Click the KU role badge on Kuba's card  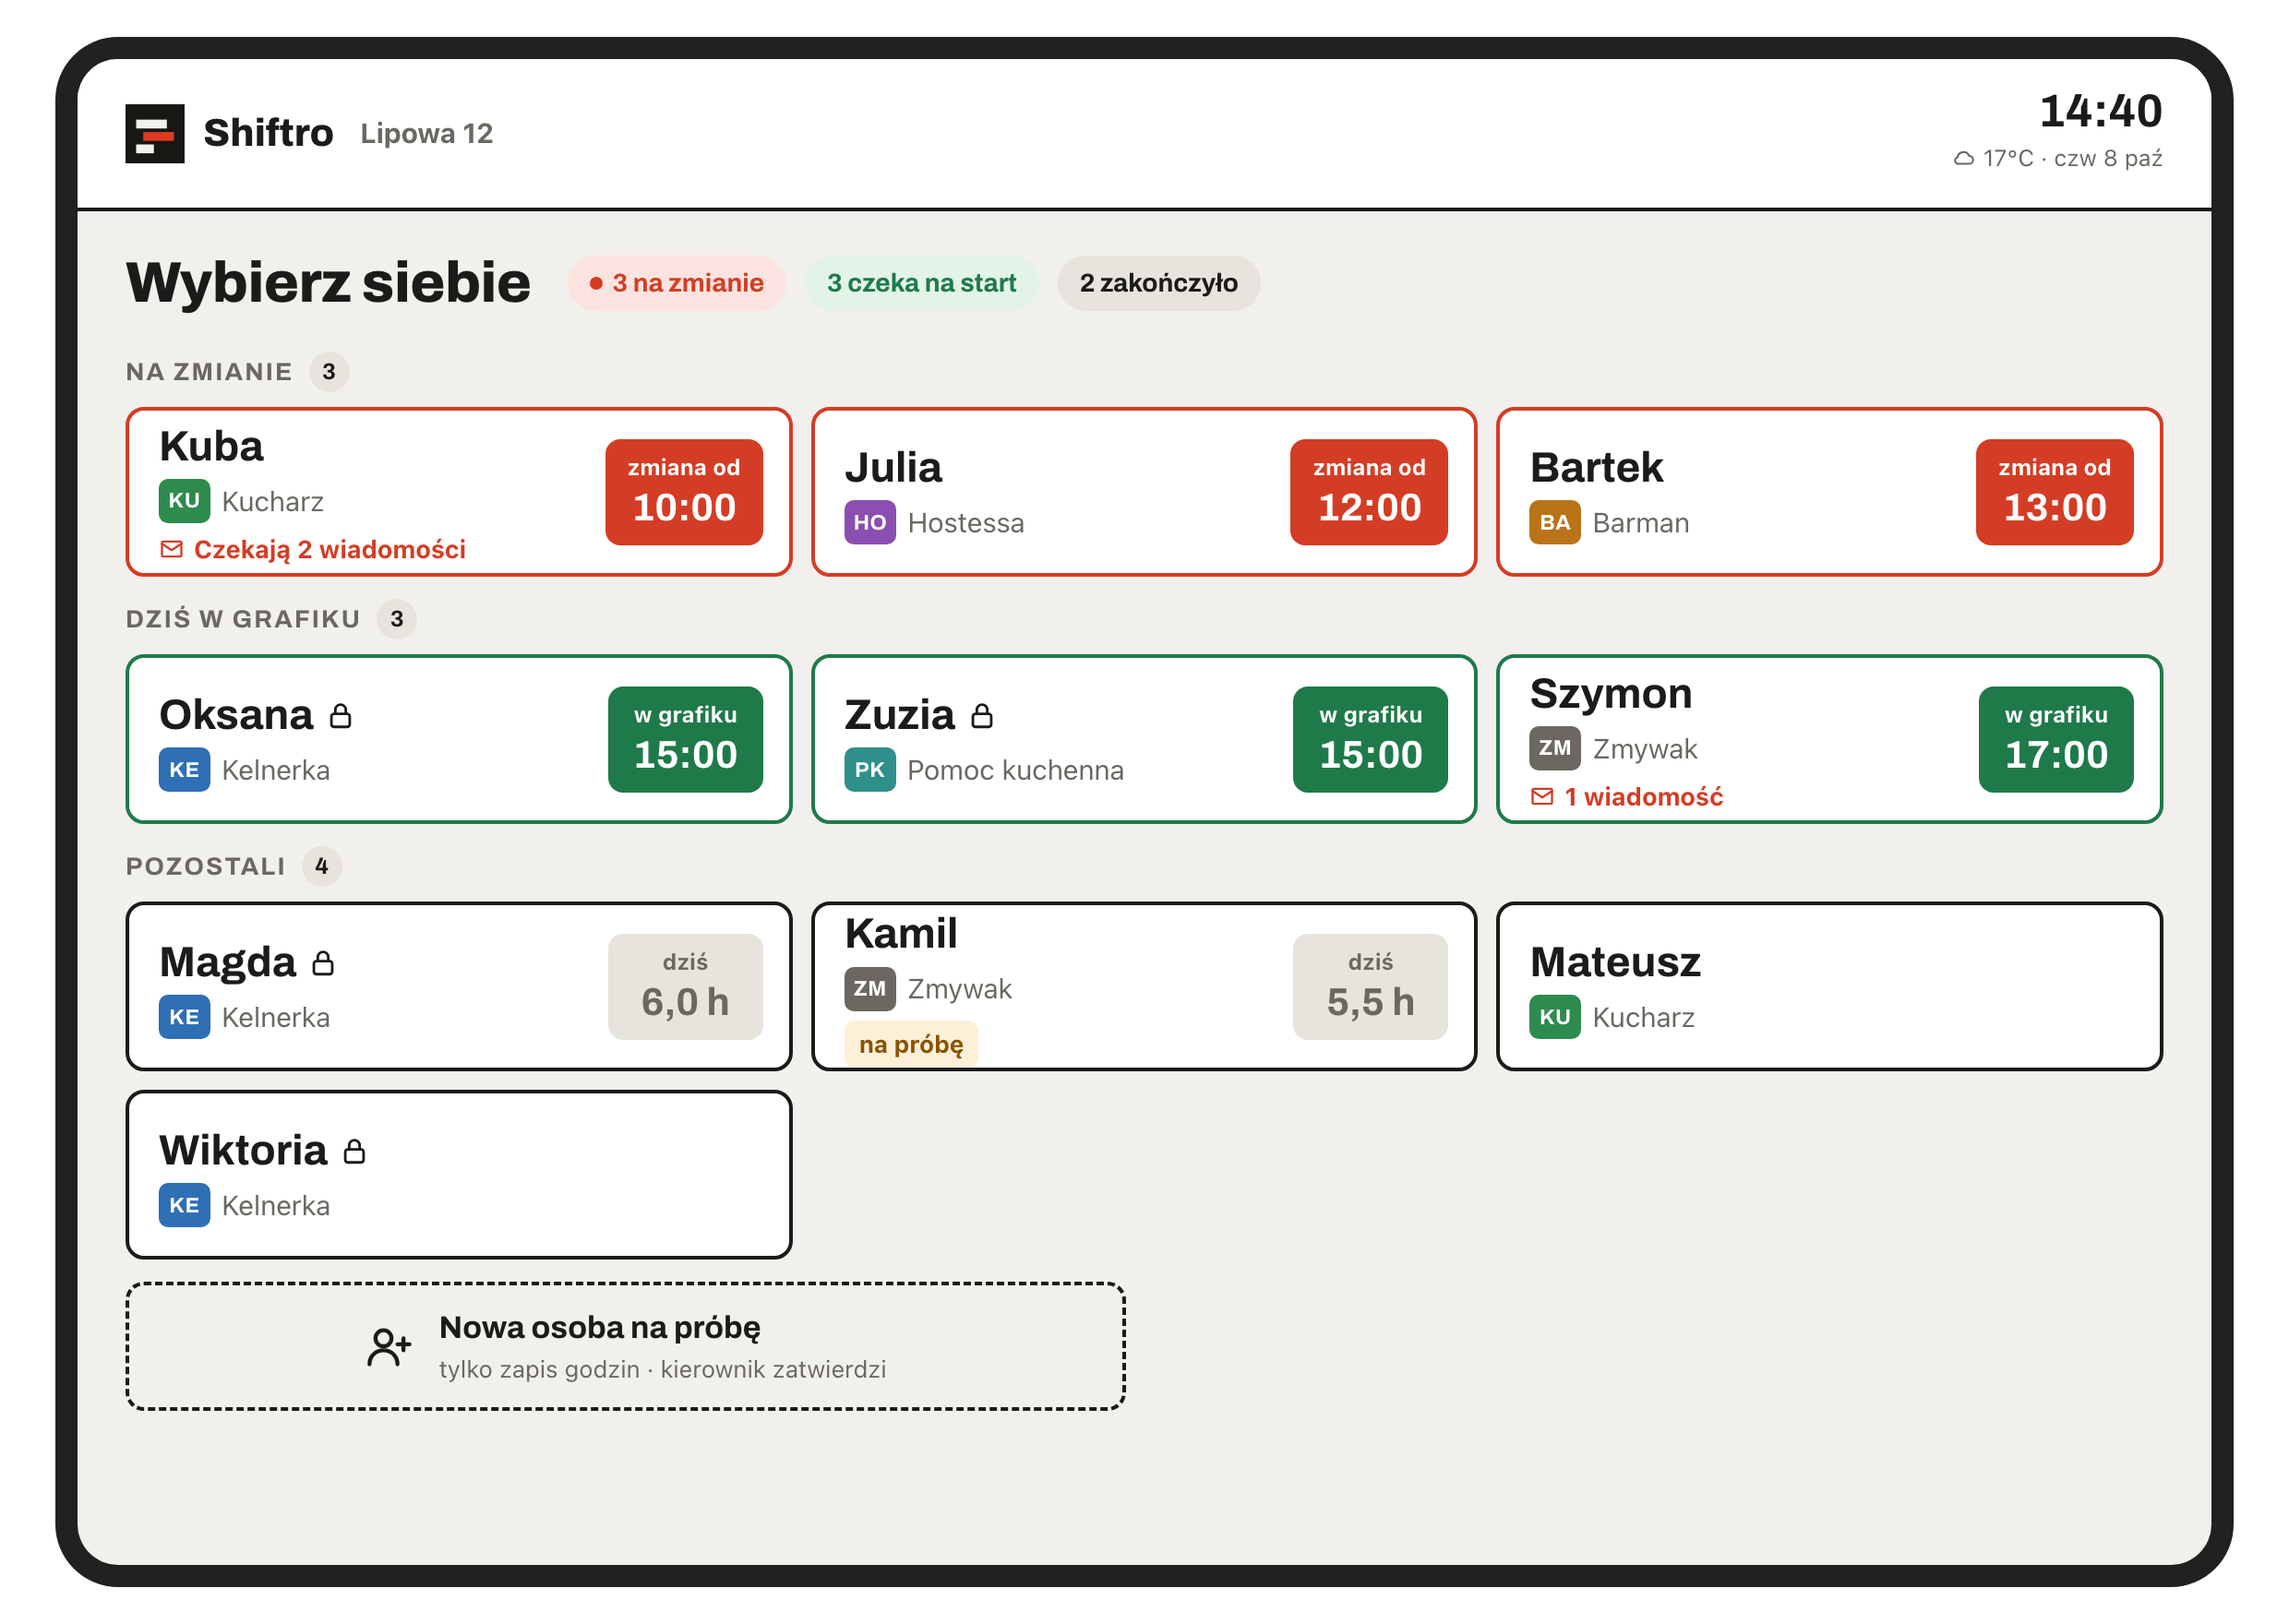(x=184, y=500)
